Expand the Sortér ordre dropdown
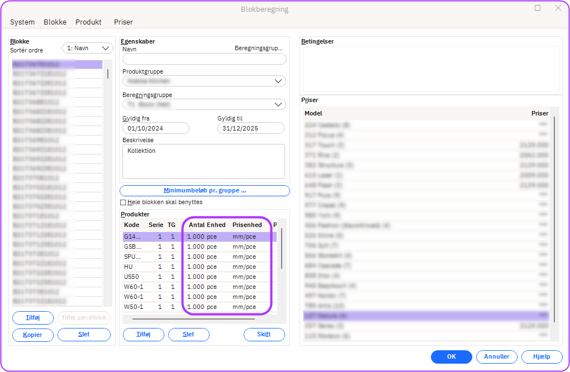 88,49
